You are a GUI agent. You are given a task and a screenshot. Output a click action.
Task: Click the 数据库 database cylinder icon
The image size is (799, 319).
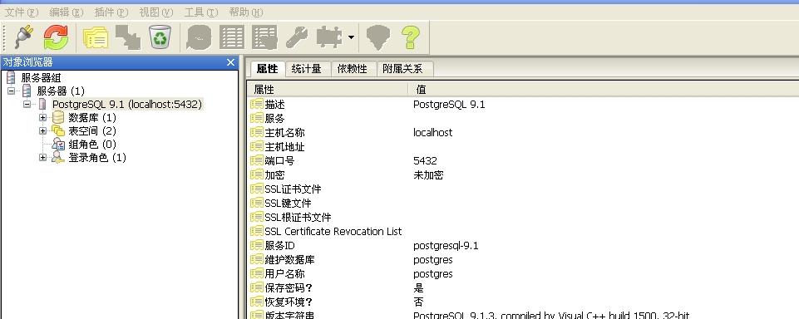tap(58, 117)
